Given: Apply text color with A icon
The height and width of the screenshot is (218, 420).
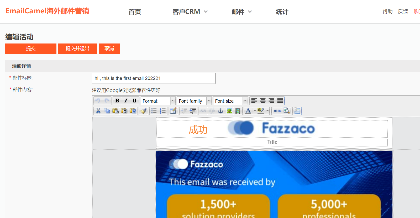Looking at the screenshot, I should pyautogui.click(x=248, y=111).
